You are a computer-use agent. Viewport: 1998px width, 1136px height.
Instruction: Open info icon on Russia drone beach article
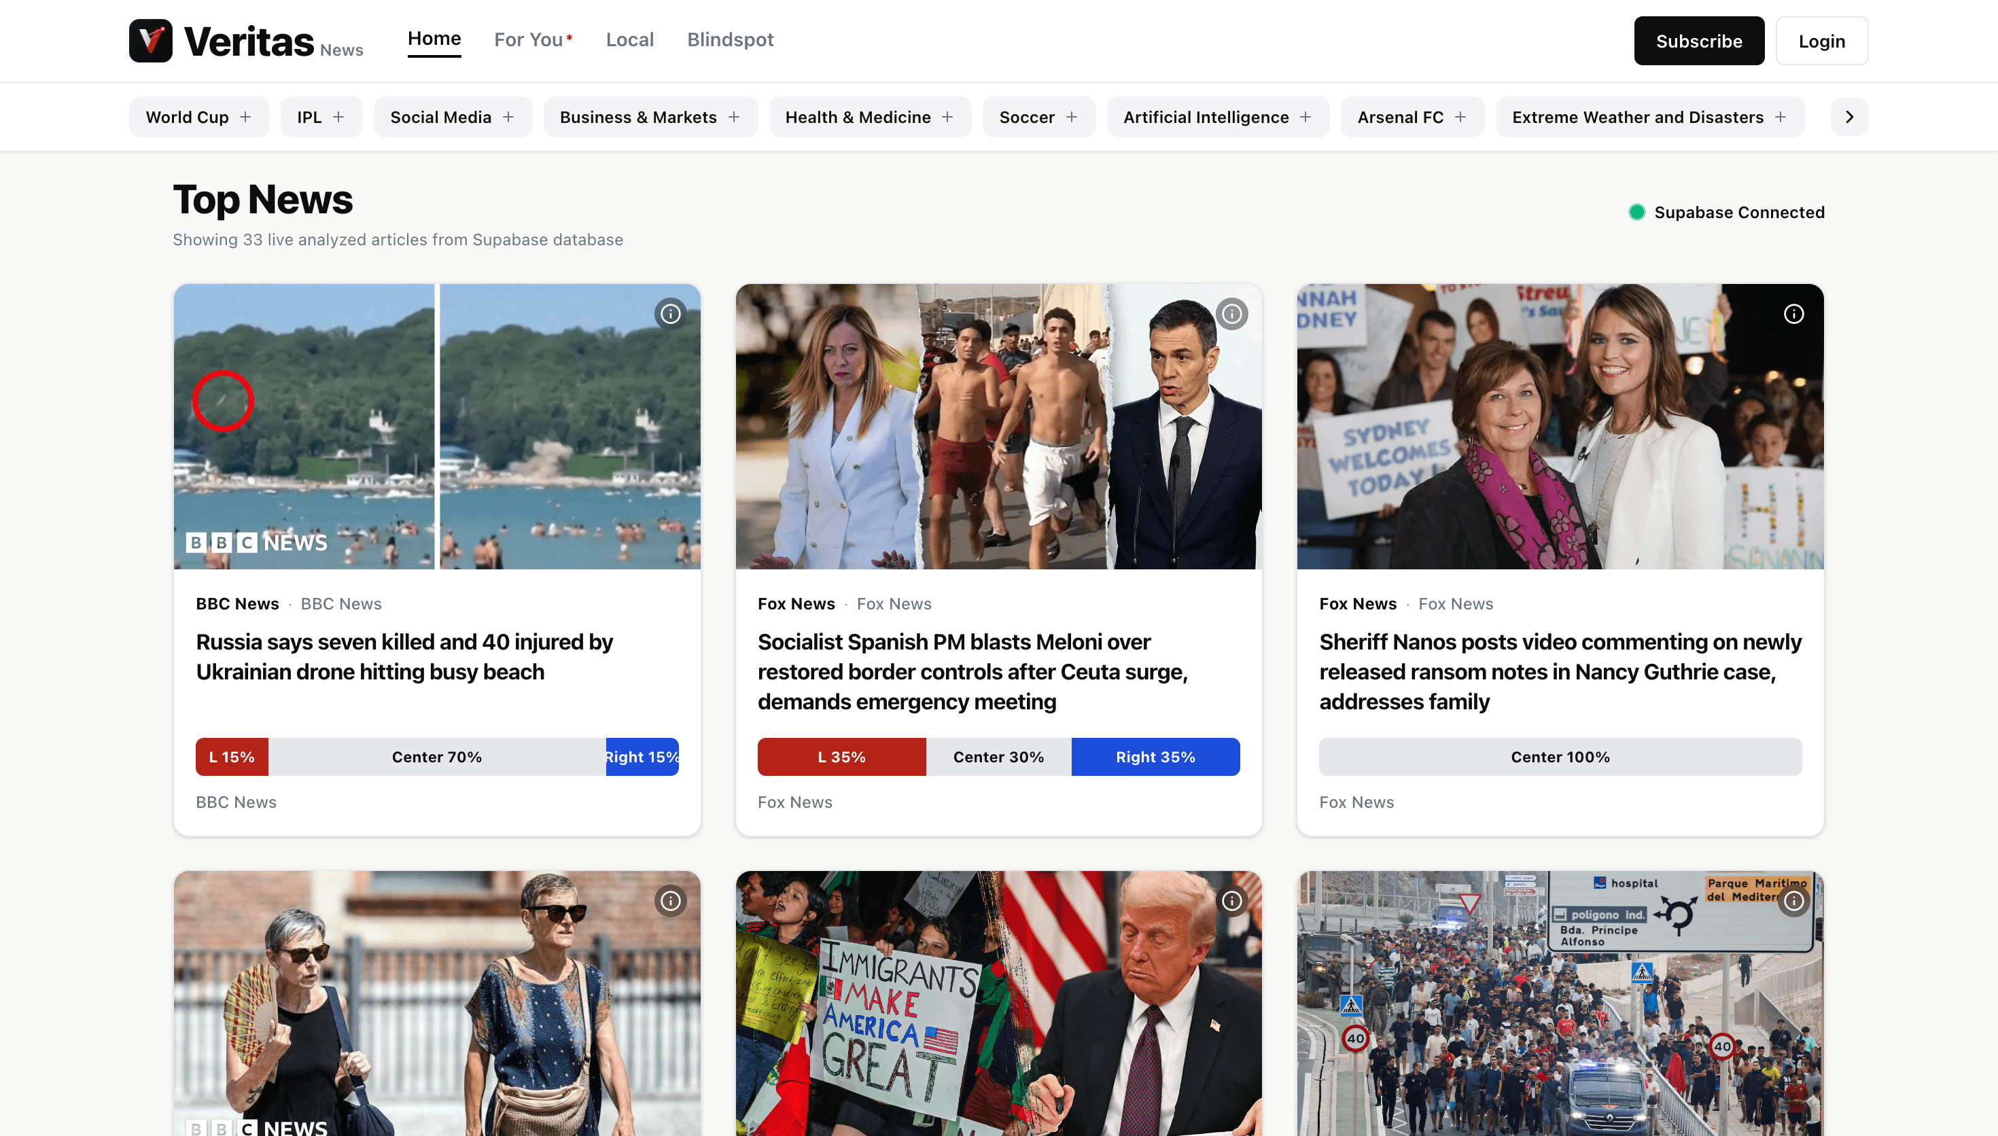coord(671,314)
